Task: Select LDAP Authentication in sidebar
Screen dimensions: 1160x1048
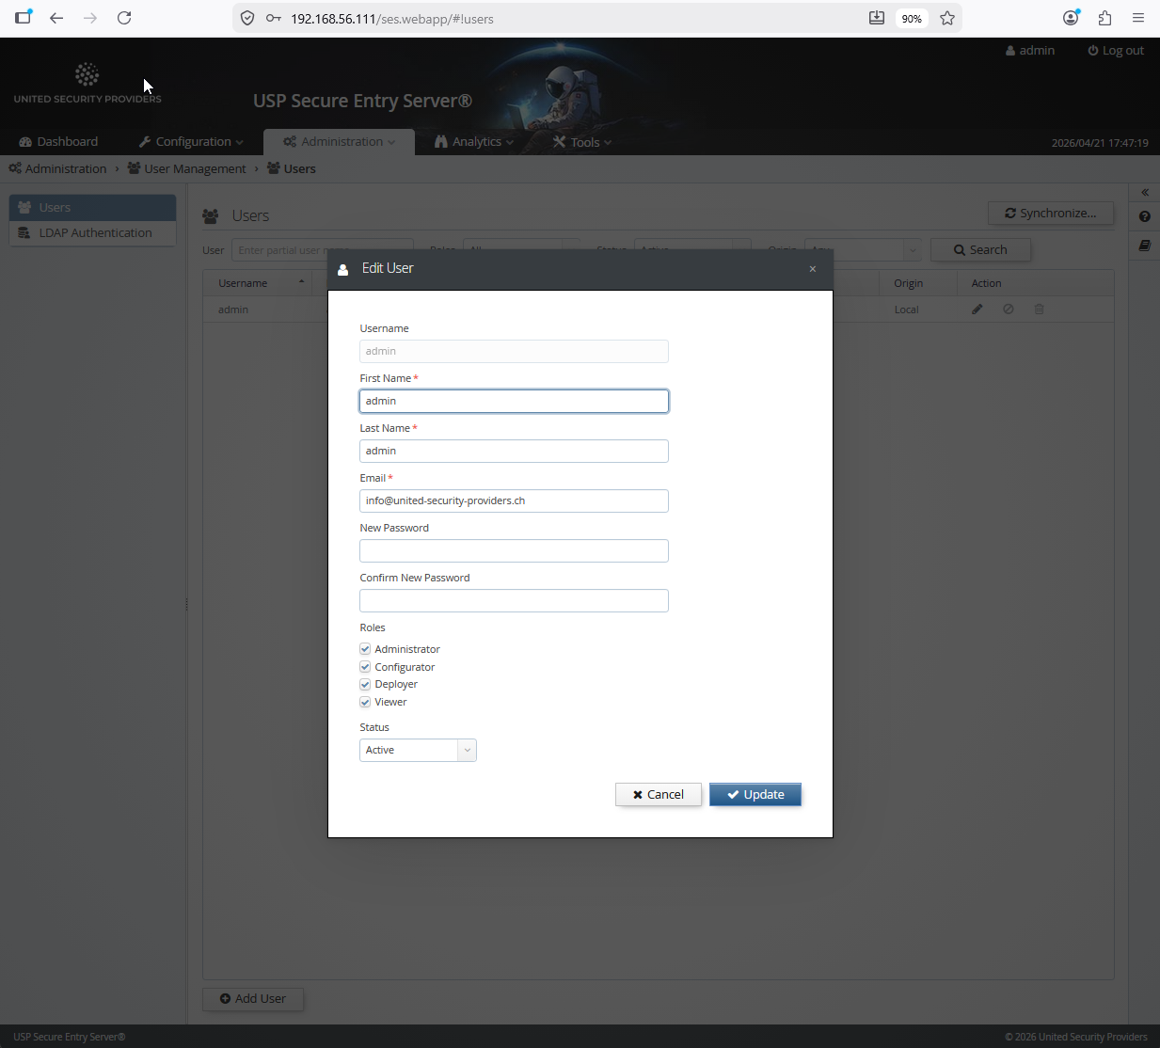Action: tap(94, 233)
